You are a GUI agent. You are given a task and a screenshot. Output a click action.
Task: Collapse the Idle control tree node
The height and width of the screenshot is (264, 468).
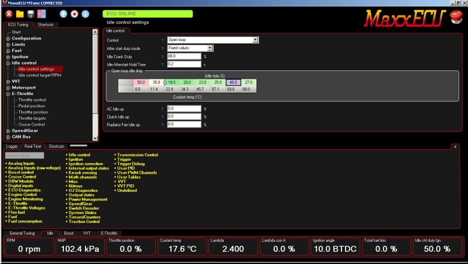pos(8,63)
